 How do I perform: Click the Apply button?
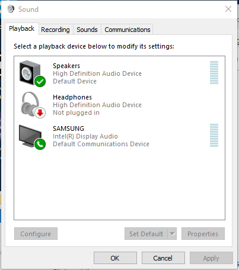coord(211,258)
